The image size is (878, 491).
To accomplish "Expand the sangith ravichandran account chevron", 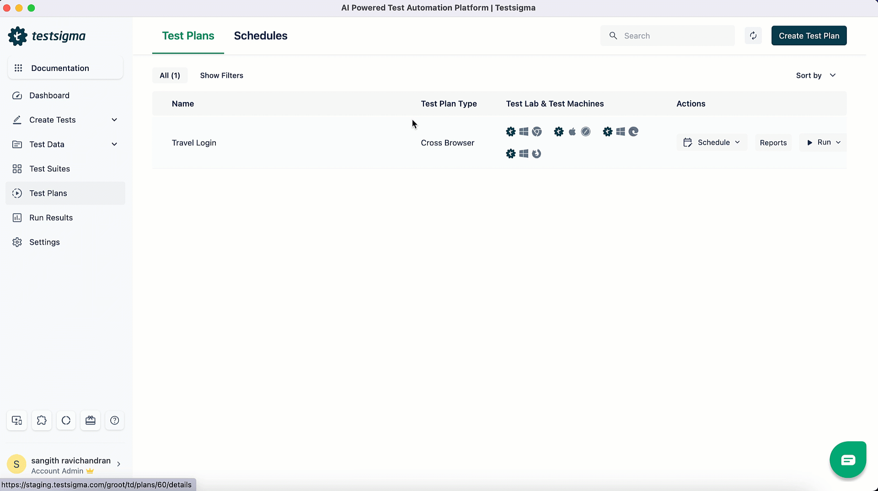I will coord(119,464).
